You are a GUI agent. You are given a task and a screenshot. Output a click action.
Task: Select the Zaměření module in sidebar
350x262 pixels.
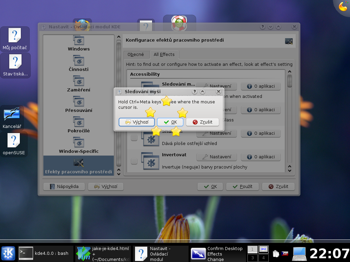(x=79, y=84)
